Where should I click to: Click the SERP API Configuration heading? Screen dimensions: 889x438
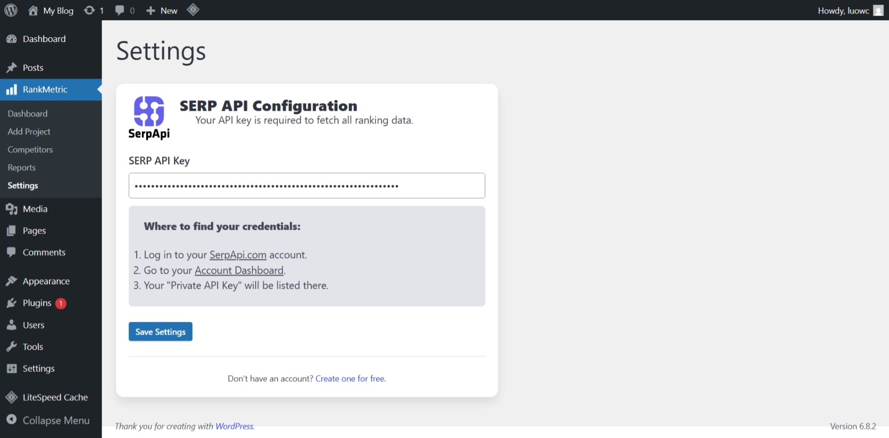[268, 106]
